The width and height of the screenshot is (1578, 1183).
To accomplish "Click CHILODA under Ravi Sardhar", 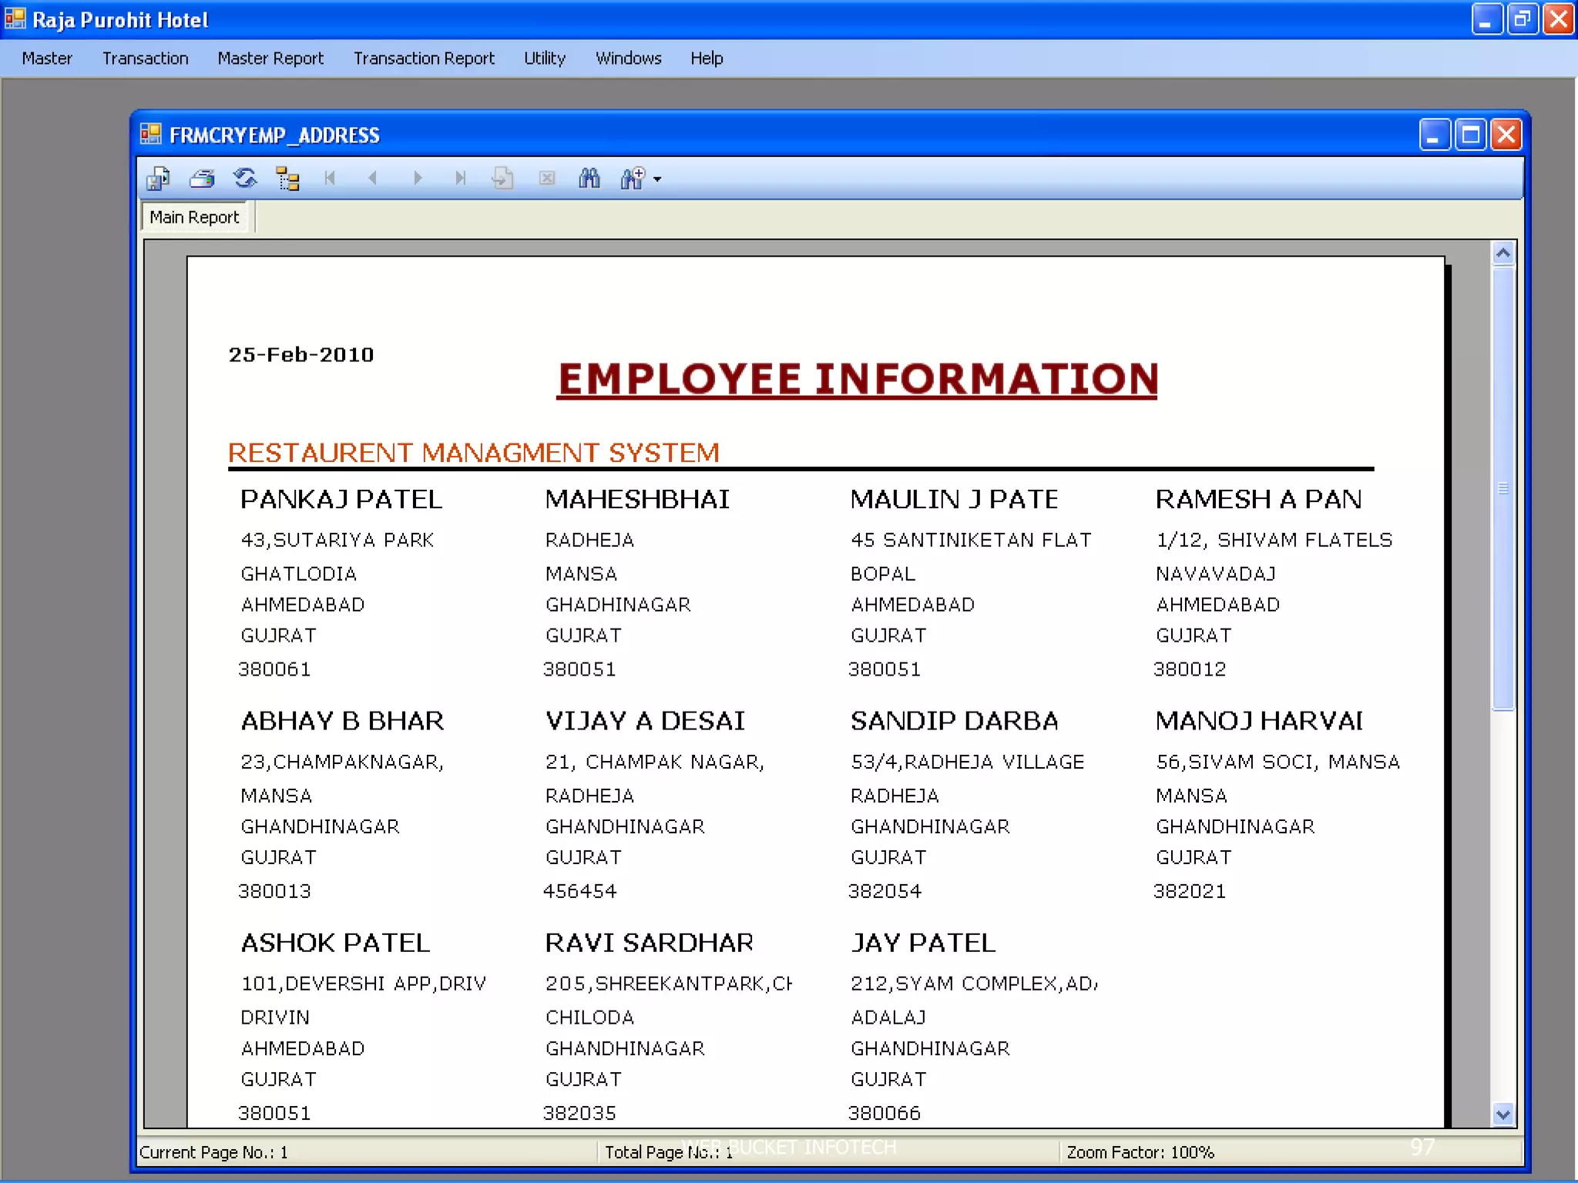I will (x=589, y=1017).
